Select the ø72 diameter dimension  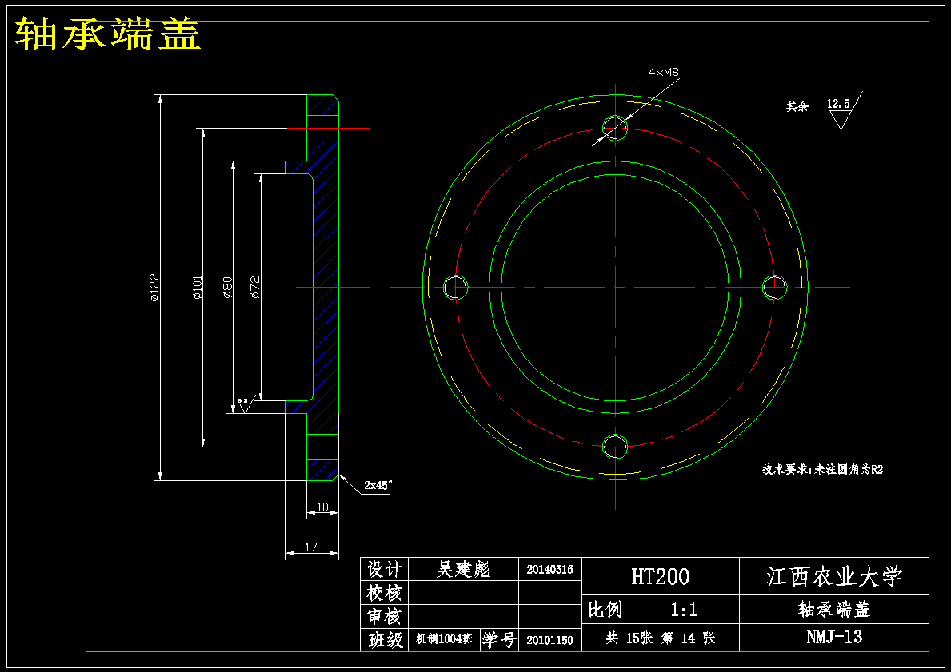[255, 288]
